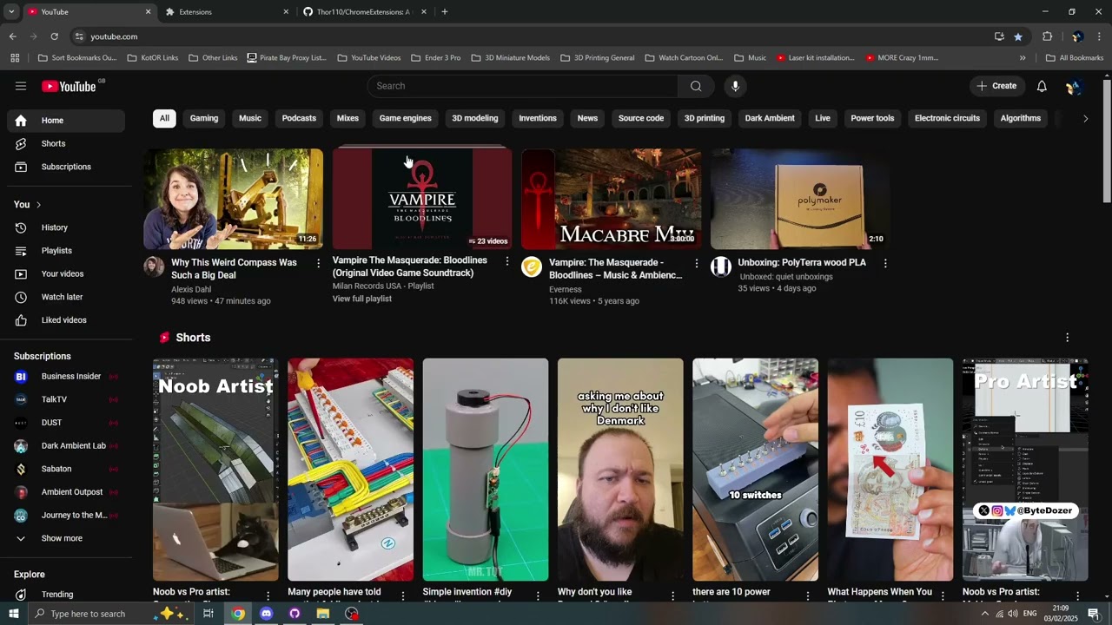
Task: Open the YouTube hamburger guide menu
Action: click(x=21, y=86)
